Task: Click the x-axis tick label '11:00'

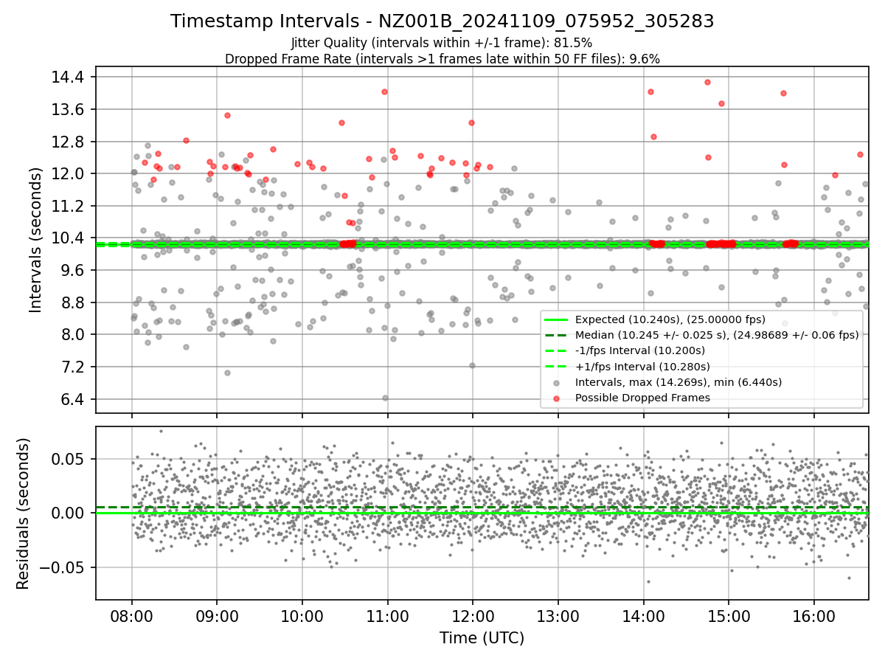Action: point(388,616)
